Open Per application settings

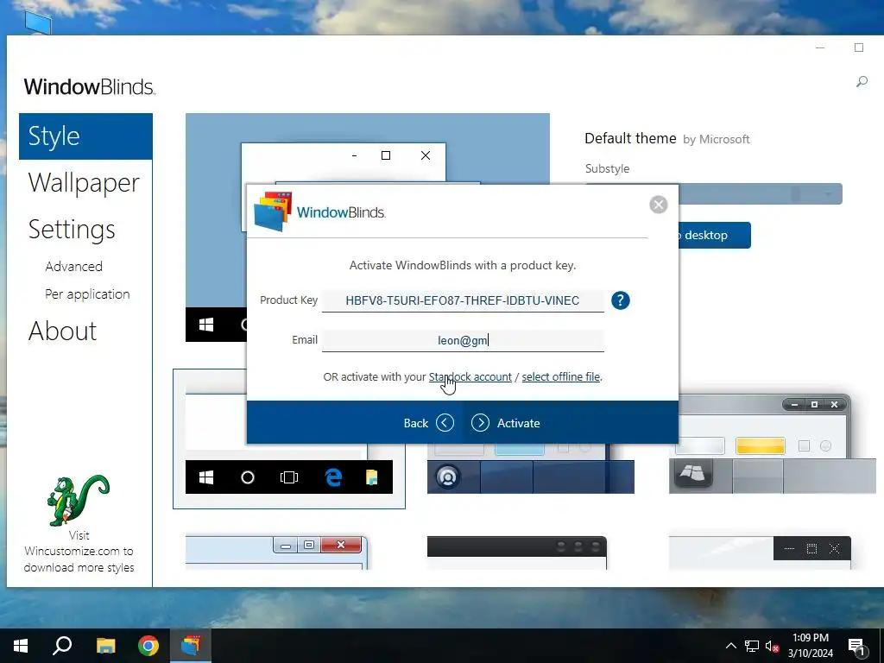pyautogui.click(x=87, y=294)
